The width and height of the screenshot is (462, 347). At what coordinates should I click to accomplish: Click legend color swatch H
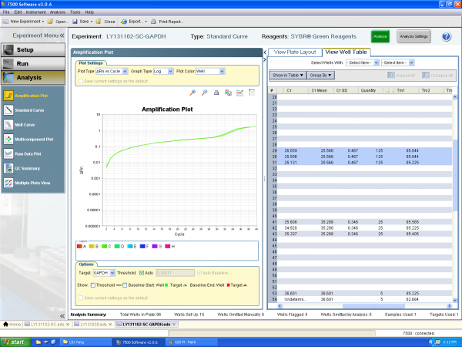[168, 246]
